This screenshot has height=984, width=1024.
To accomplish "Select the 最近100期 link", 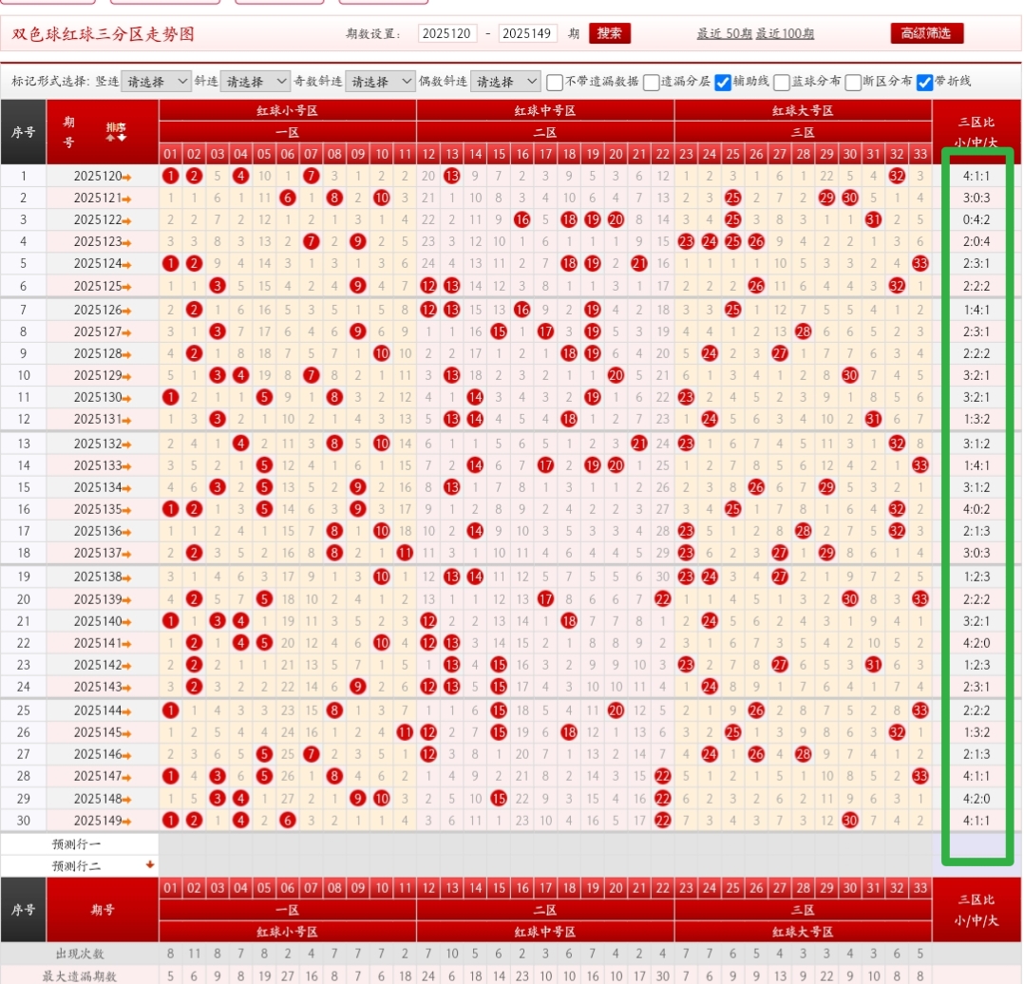I will point(785,33).
